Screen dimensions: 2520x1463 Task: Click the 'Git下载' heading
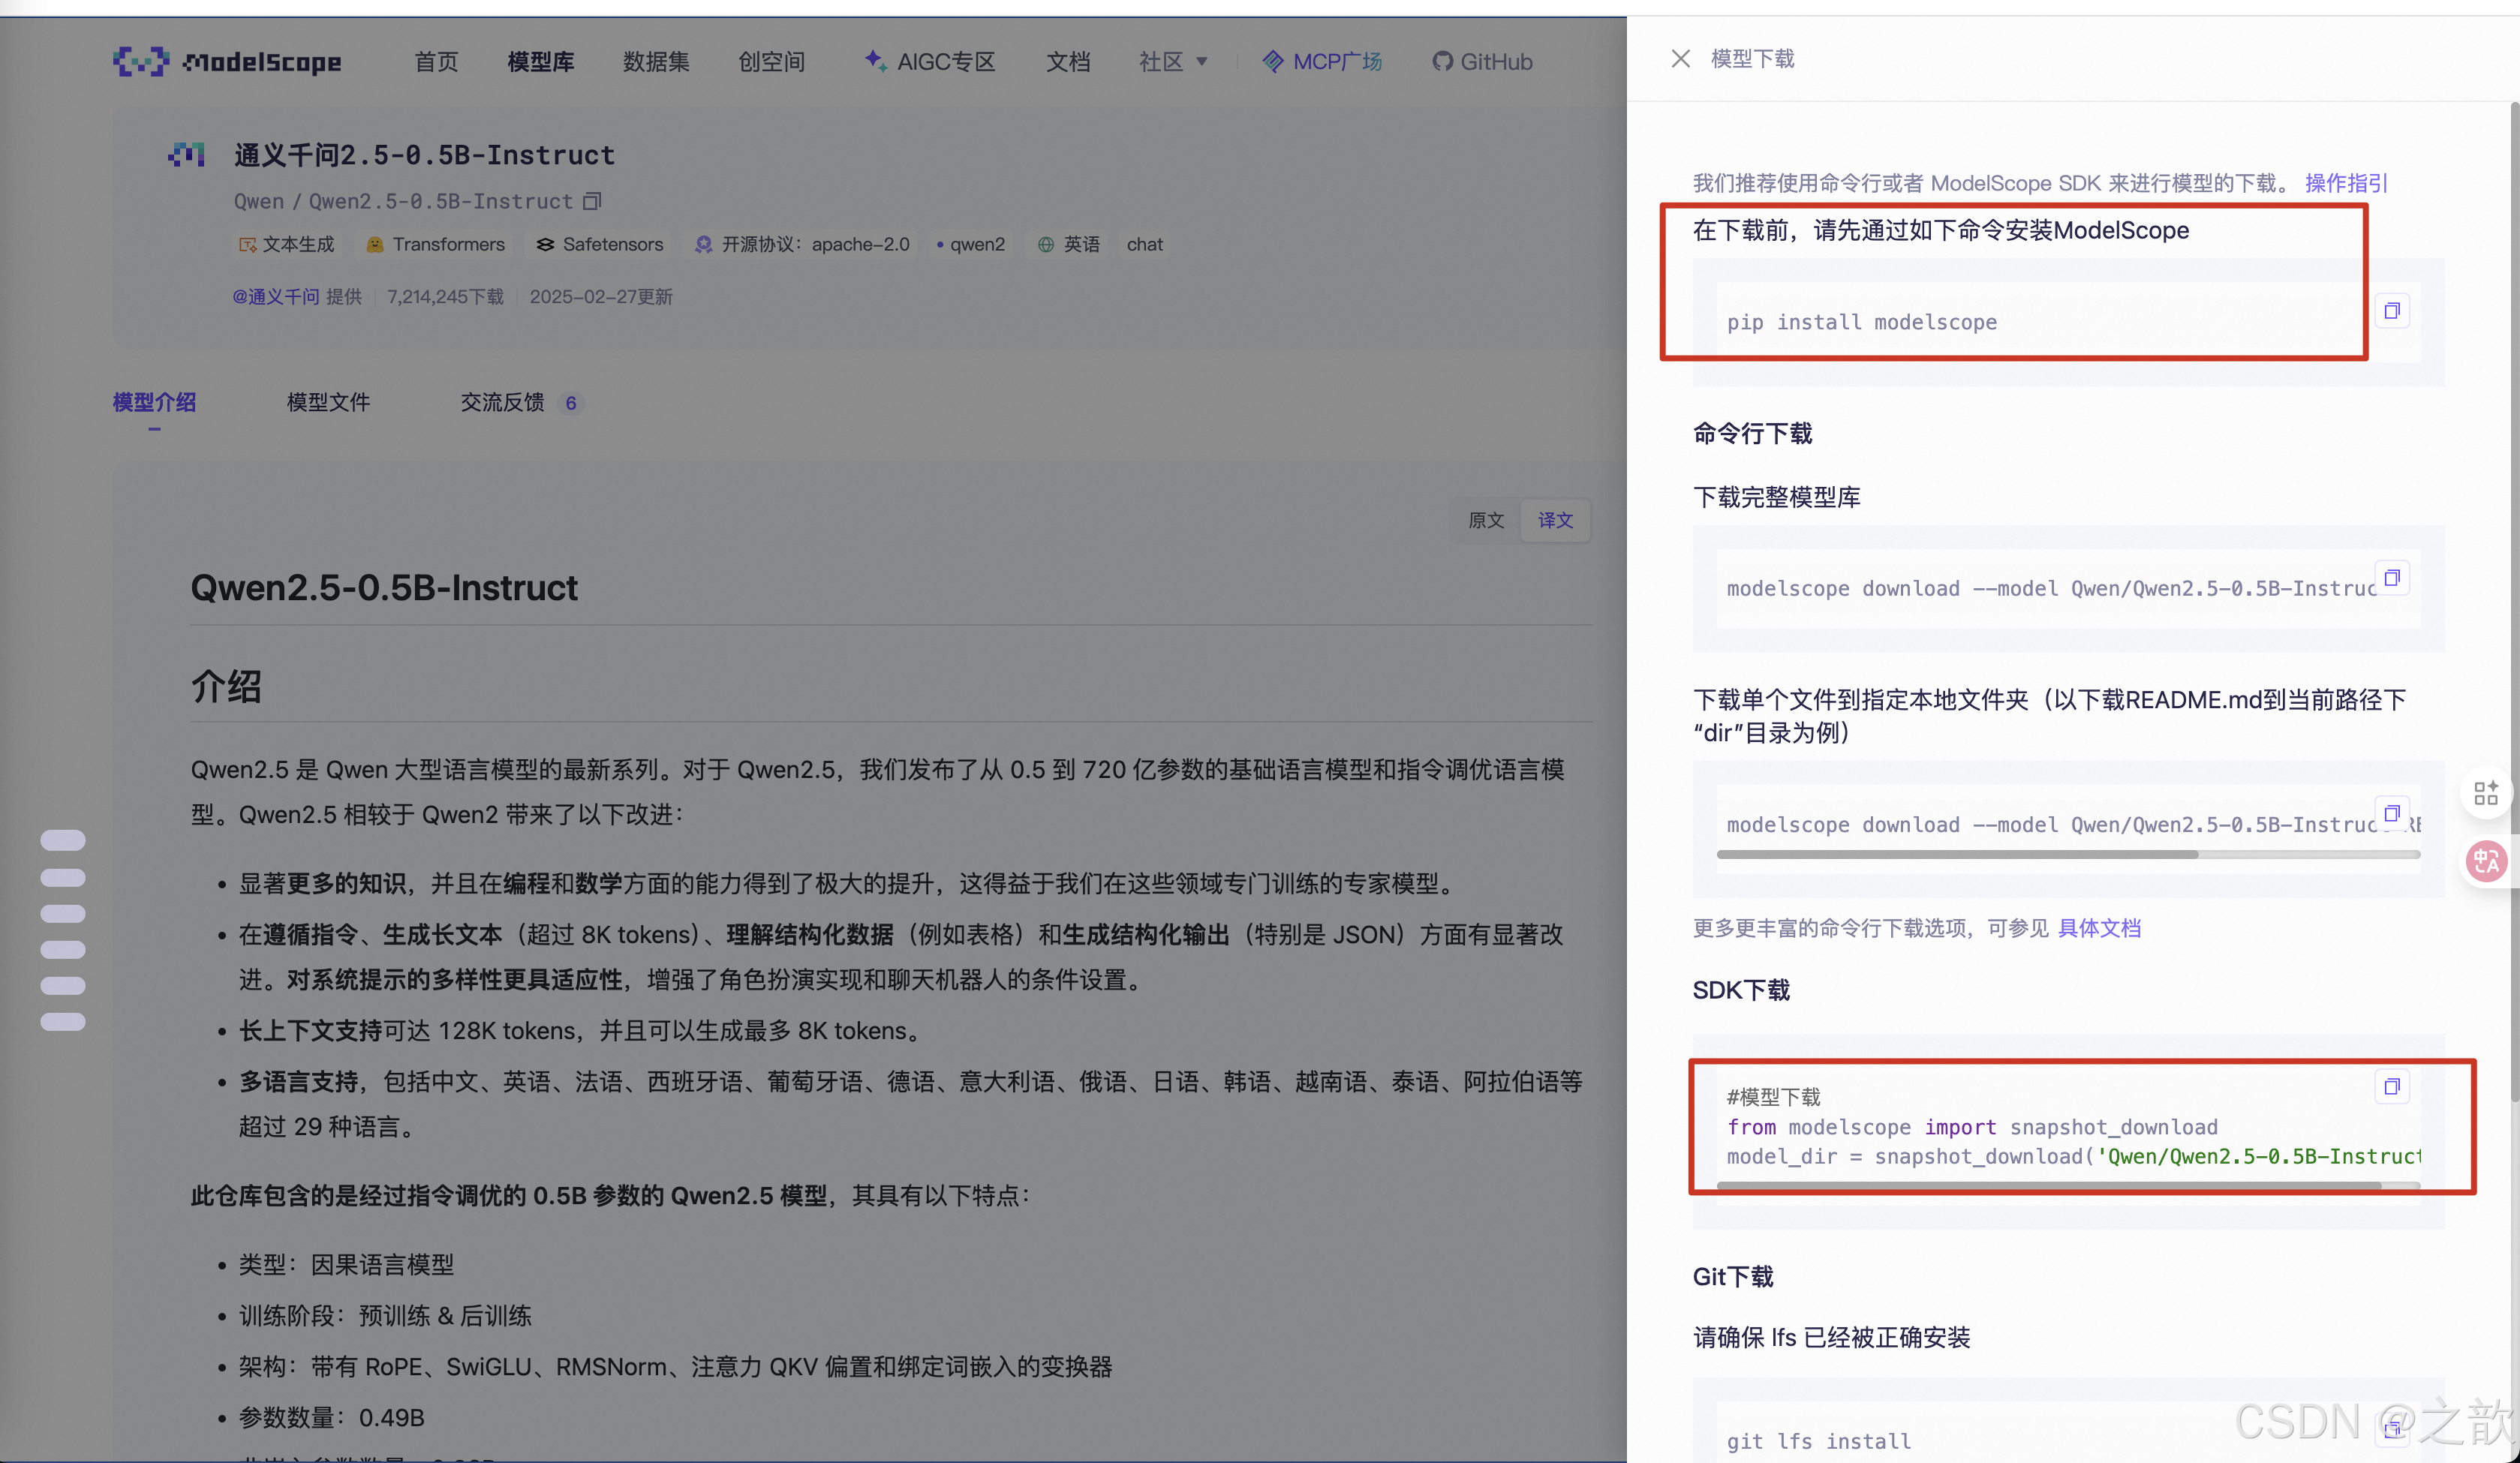click(1733, 1276)
